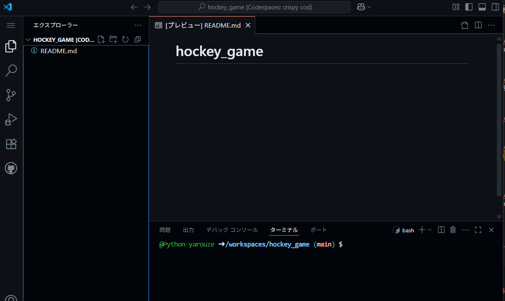Kill the terminal with trash icon

[x=453, y=230]
